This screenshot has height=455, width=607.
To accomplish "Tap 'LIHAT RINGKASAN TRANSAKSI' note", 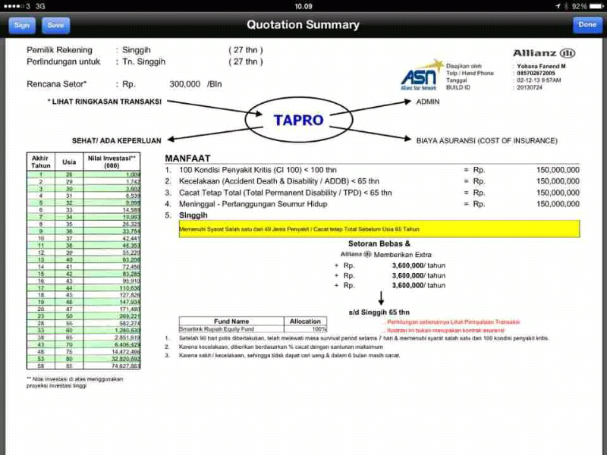I will click(x=104, y=102).
